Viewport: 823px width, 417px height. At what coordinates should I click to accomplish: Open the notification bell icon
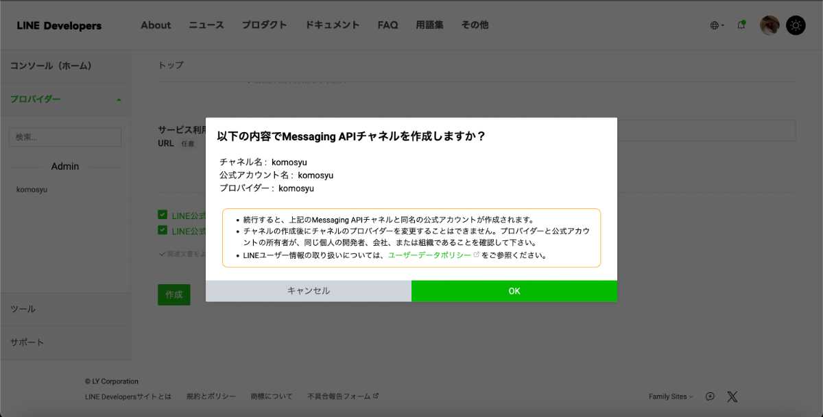(x=741, y=25)
